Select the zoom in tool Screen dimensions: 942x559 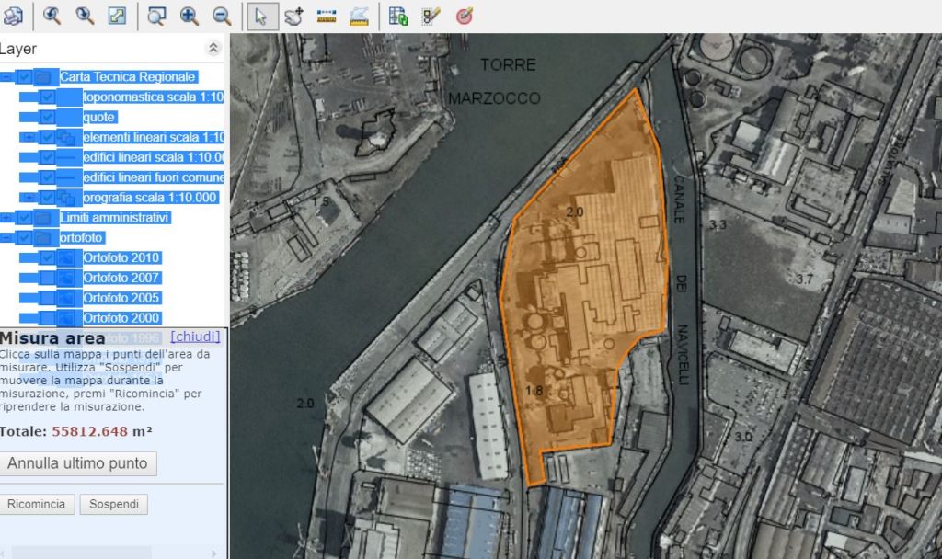point(189,16)
